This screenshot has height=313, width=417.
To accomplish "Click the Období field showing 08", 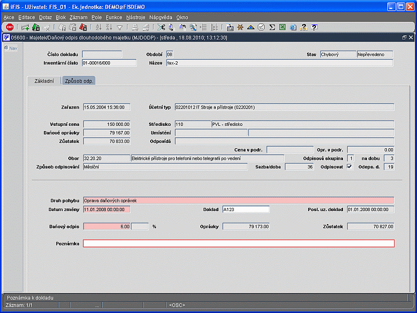I will coord(170,55).
